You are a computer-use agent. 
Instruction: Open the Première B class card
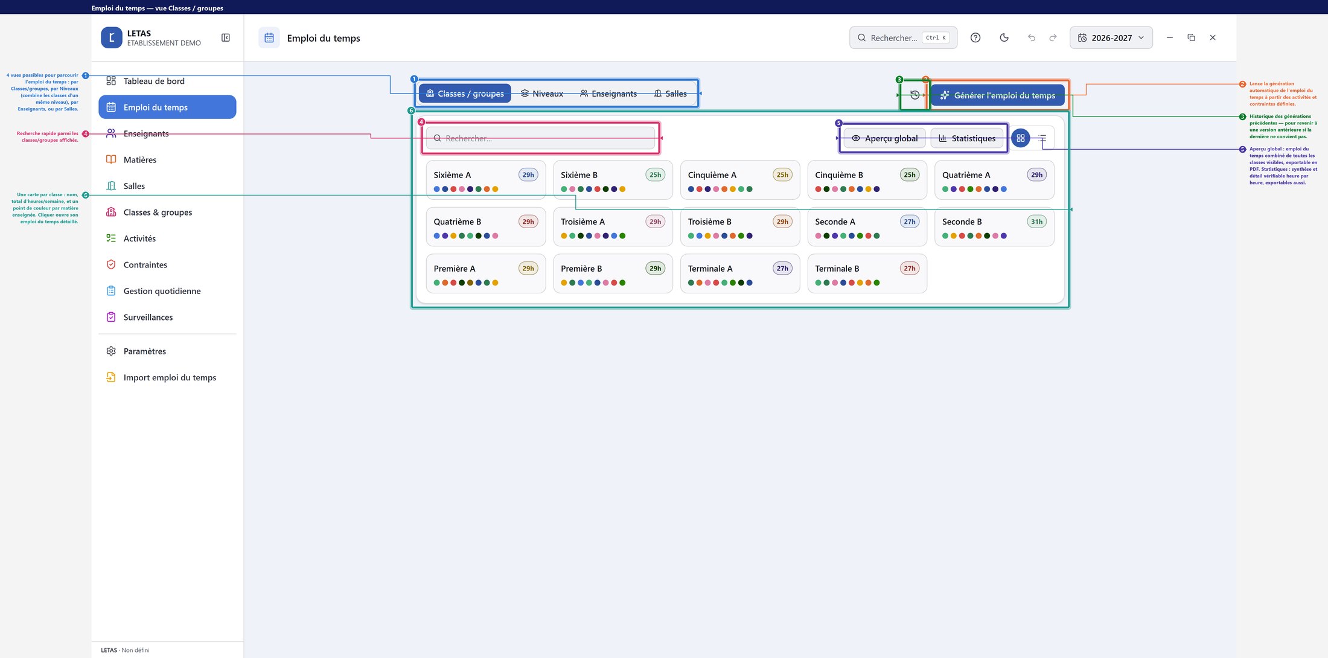[613, 273]
